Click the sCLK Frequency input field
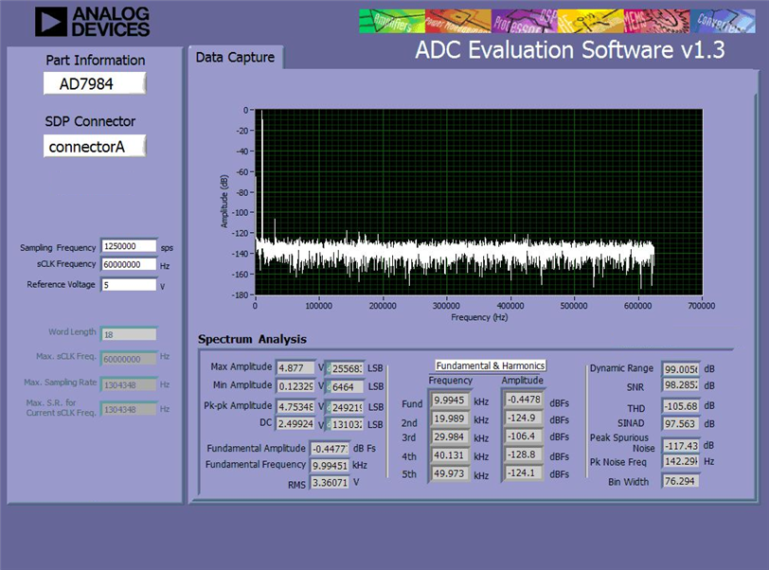The width and height of the screenshot is (769, 570). tap(129, 264)
